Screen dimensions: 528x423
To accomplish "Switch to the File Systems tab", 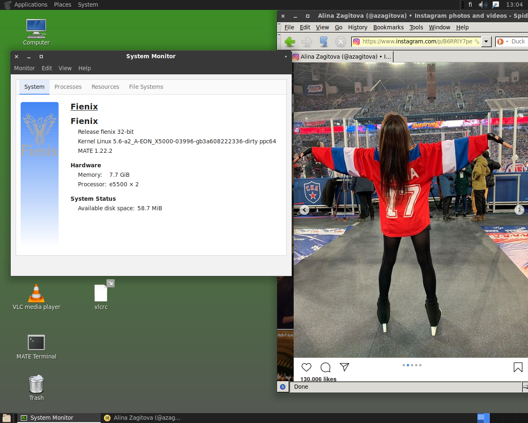I will click(x=146, y=87).
